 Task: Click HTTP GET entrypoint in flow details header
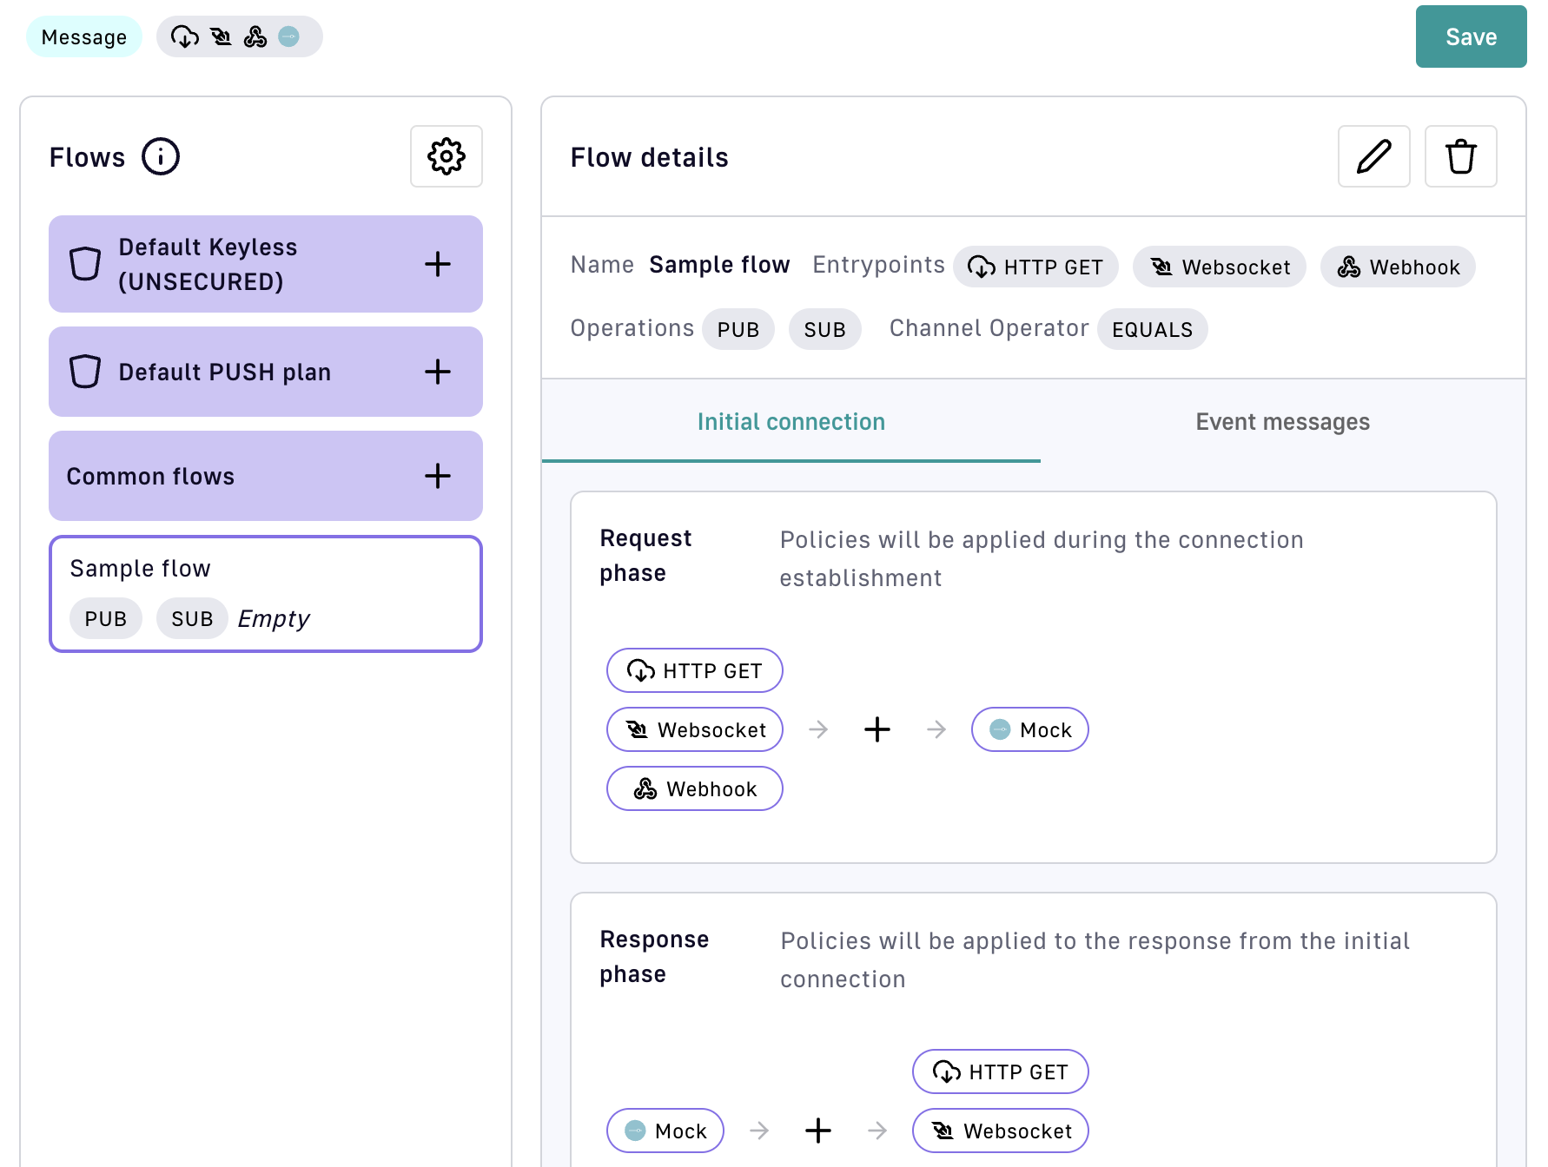1035,267
